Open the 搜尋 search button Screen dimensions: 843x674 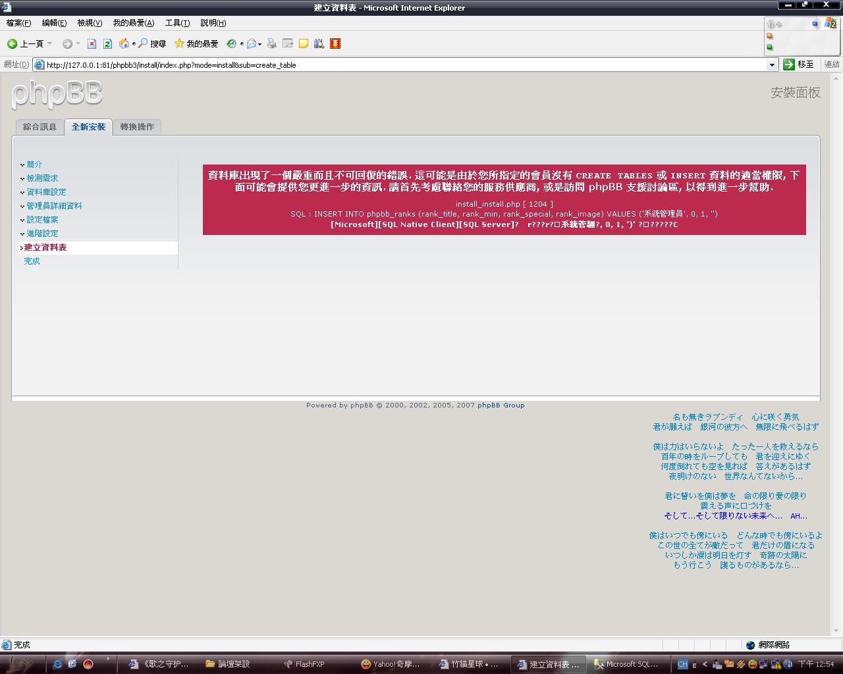[151, 43]
